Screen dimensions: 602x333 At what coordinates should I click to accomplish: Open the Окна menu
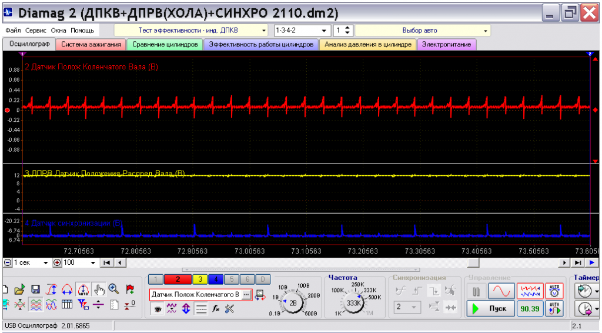click(58, 31)
